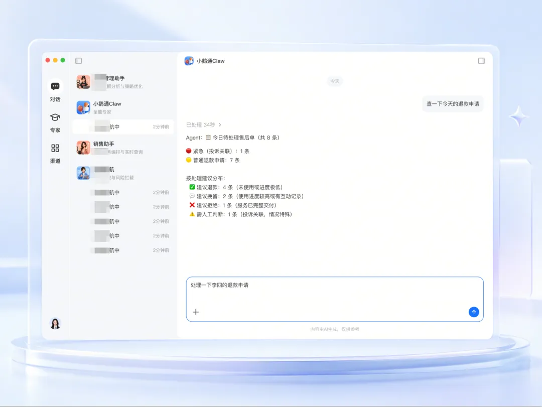Select the 小鹅通Claw conversation

[123, 107]
